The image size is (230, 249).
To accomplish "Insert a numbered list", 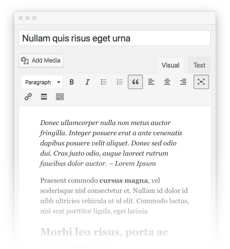I will (x=119, y=82).
